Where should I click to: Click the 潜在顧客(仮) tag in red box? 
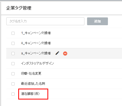coord(30,94)
